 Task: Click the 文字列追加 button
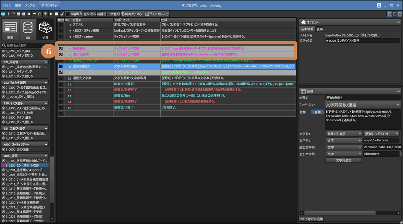click(343, 160)
